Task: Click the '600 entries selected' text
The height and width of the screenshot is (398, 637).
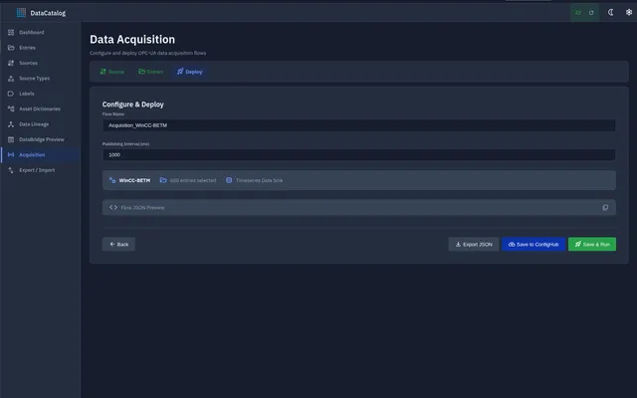Action: pyautogui.click(x=193, y=180)
